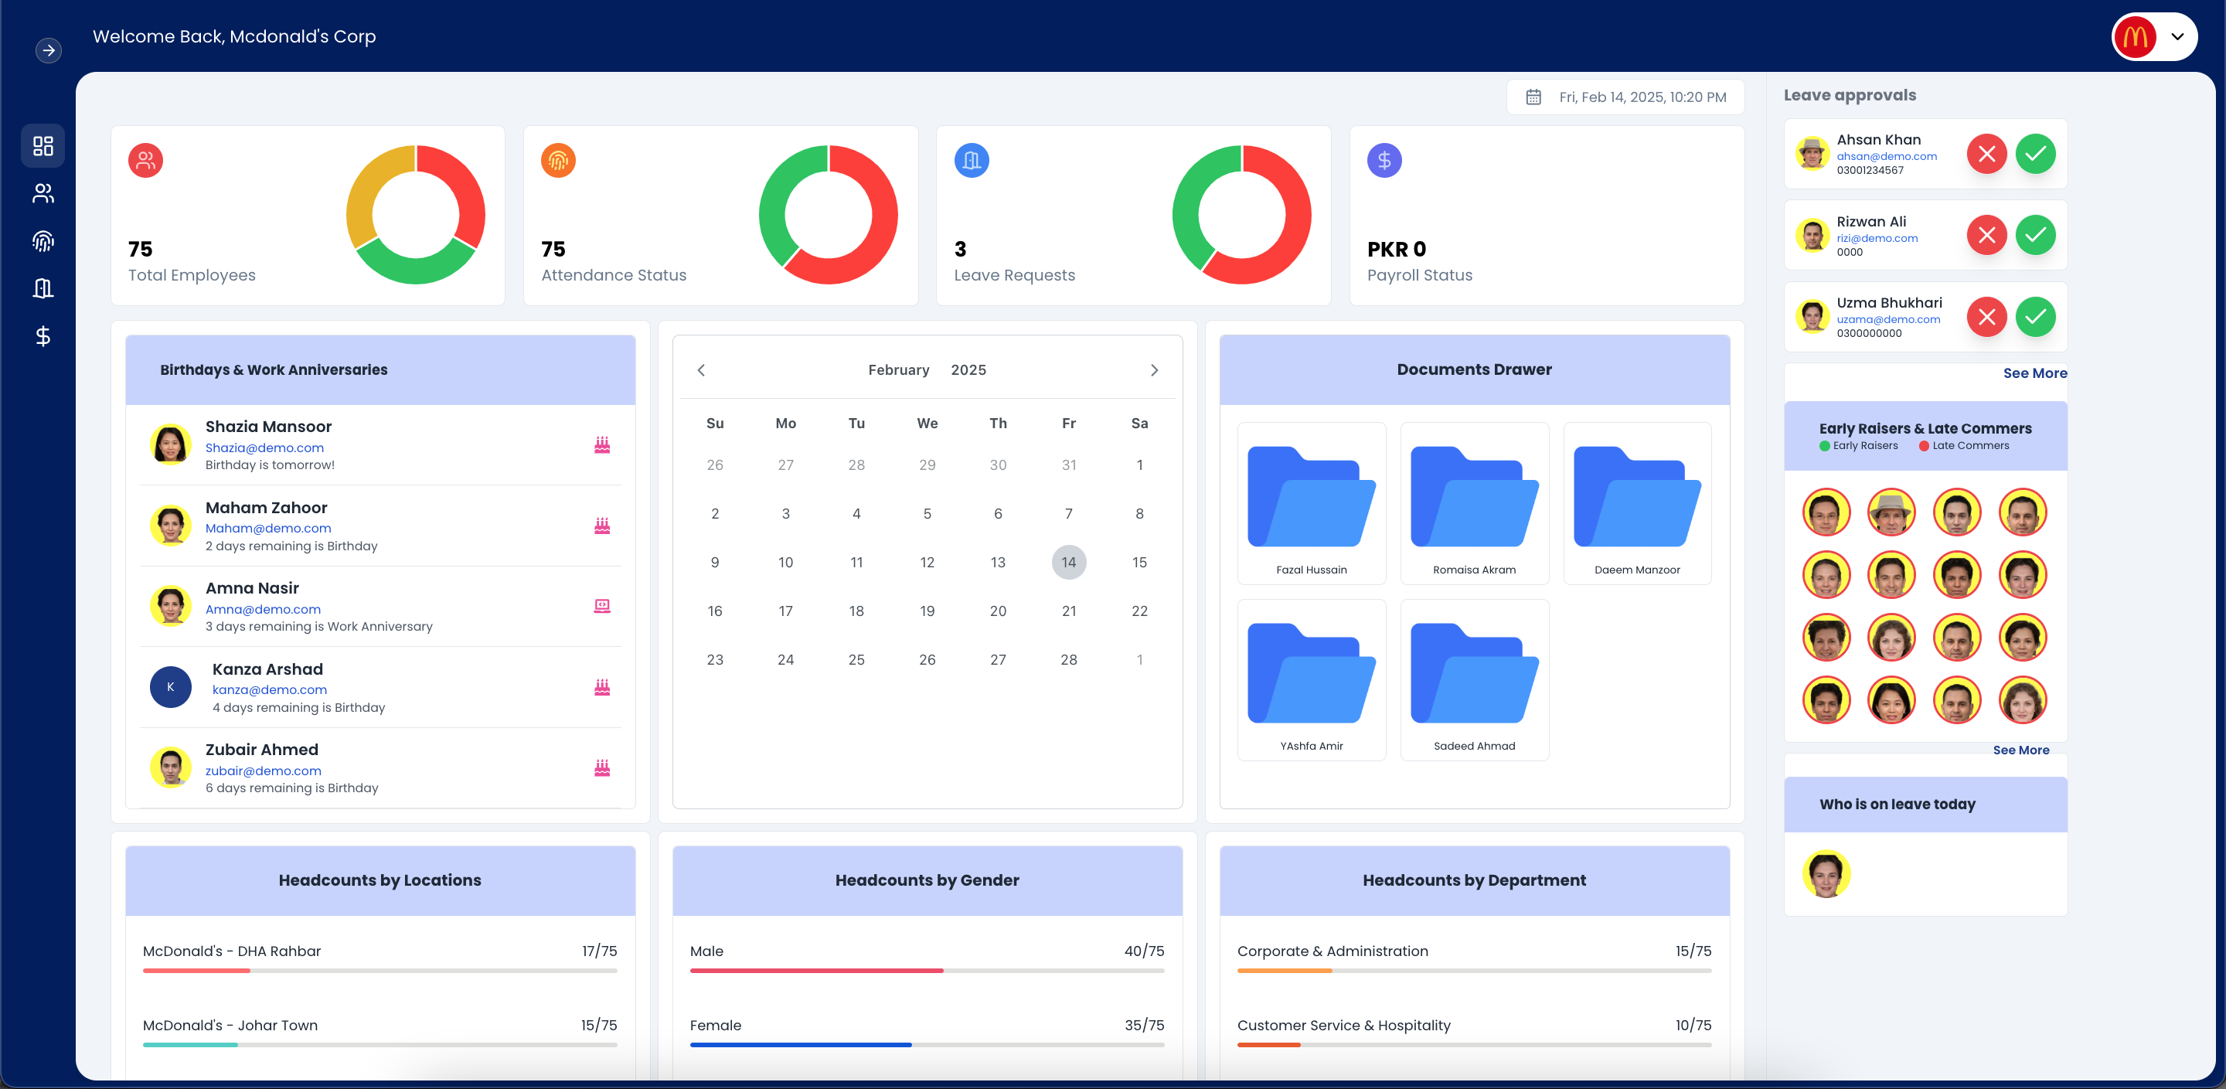This screenshot has height=1089, width=2226.
Task: Open the Total Employees summary card
Action: click(x=308, y=216)
